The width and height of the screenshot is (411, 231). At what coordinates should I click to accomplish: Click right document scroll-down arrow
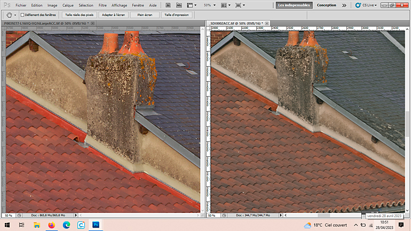pos(407,210)
